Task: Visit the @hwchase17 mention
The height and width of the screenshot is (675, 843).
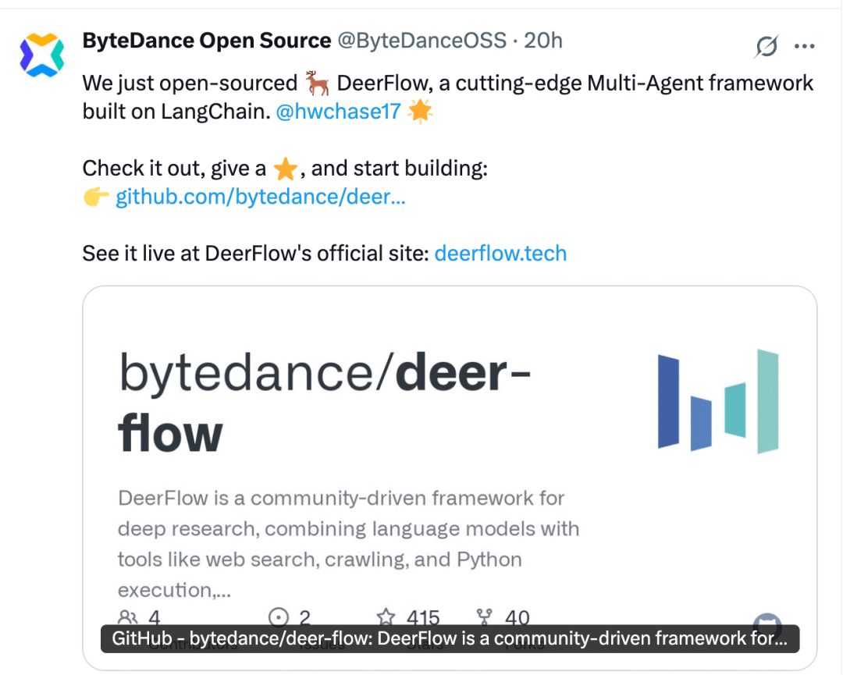Action: (338, 112)
